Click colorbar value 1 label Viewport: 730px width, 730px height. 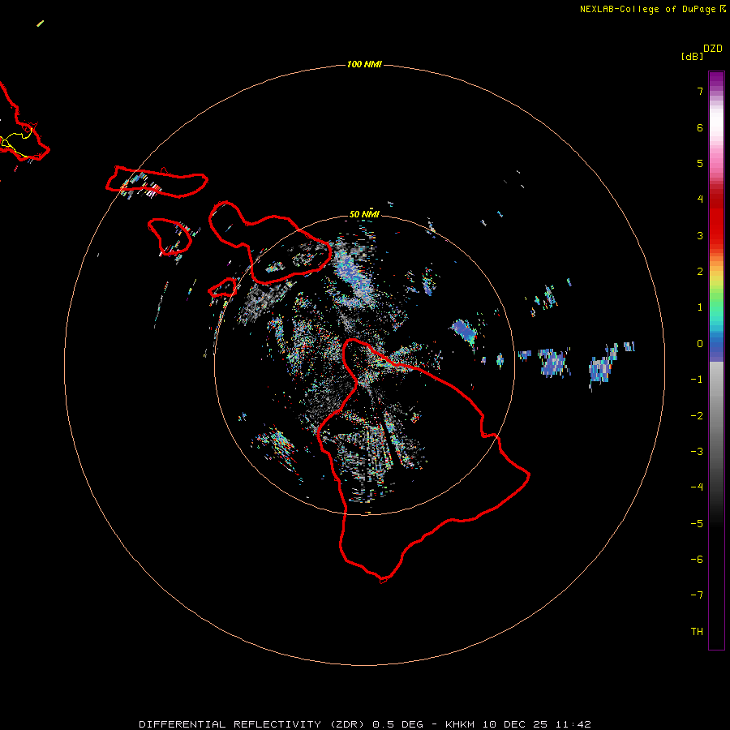coord(700,307)
